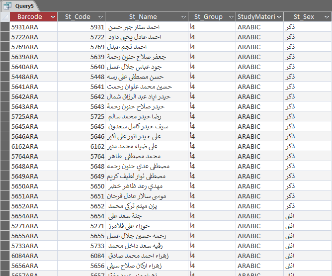Viewport: 332px width, 276px height.
Task: Click St_Code cell 5656
Action: (x=82, y=266)
